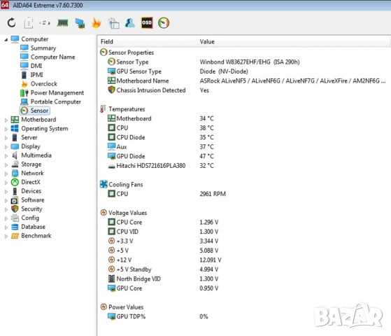Expand the DirectX tree node
Screen dimensions: 391x336
tap(6, 183)
